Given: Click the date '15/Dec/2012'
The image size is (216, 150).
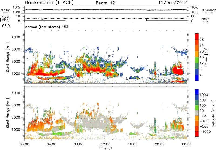Looking at the screenshot, I should tap(173, 3).
